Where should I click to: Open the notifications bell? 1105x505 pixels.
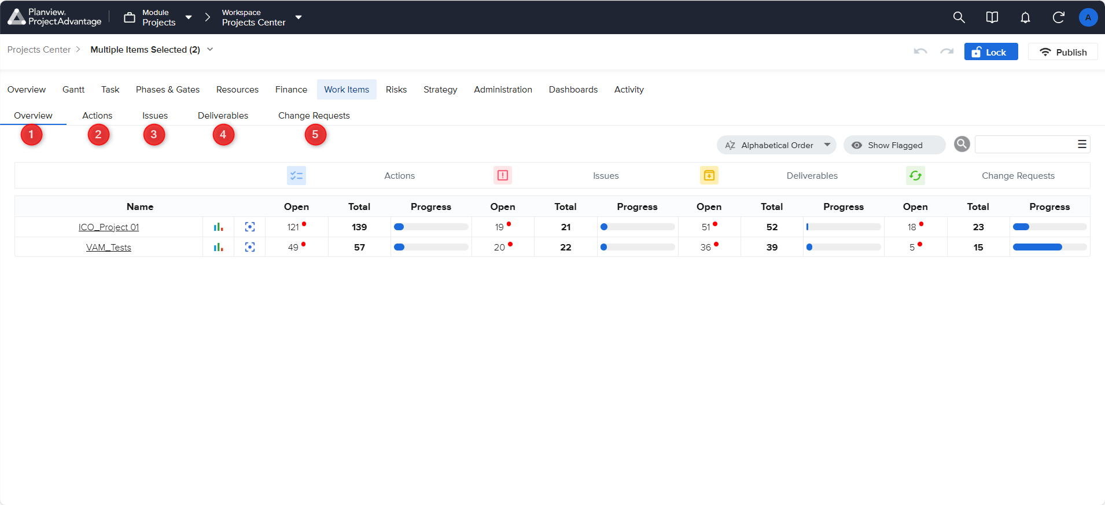coord(1025,17)
